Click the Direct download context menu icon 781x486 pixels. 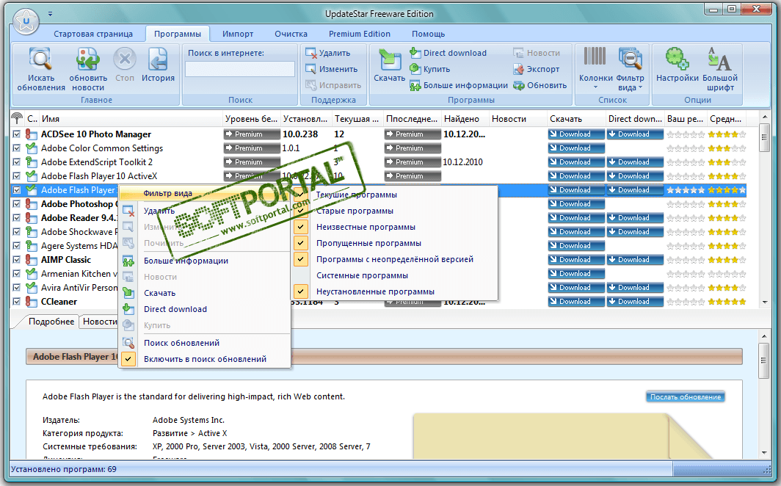[128, 309]
